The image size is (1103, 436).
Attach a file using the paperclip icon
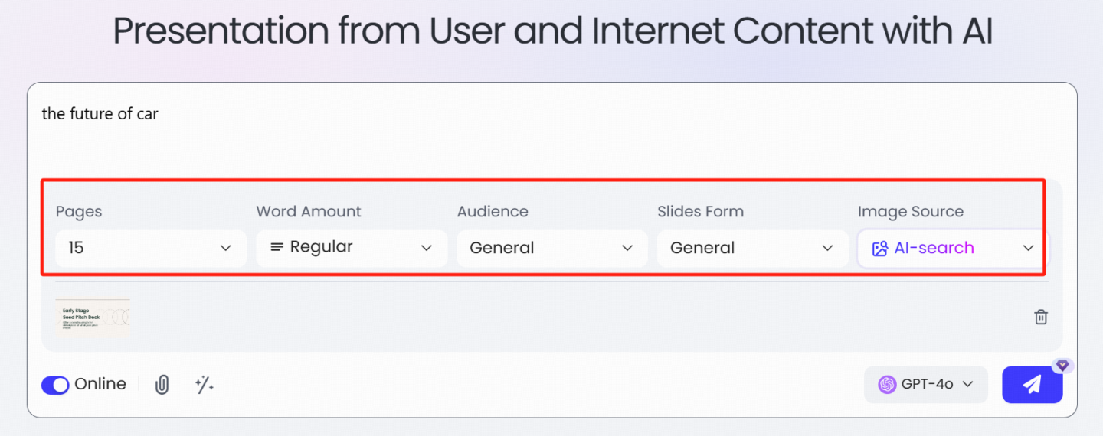pyautogui.click(x=162, y=385)
